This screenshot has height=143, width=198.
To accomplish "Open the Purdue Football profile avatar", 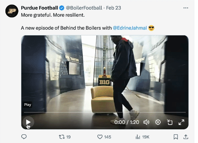I will coord(12,11).
